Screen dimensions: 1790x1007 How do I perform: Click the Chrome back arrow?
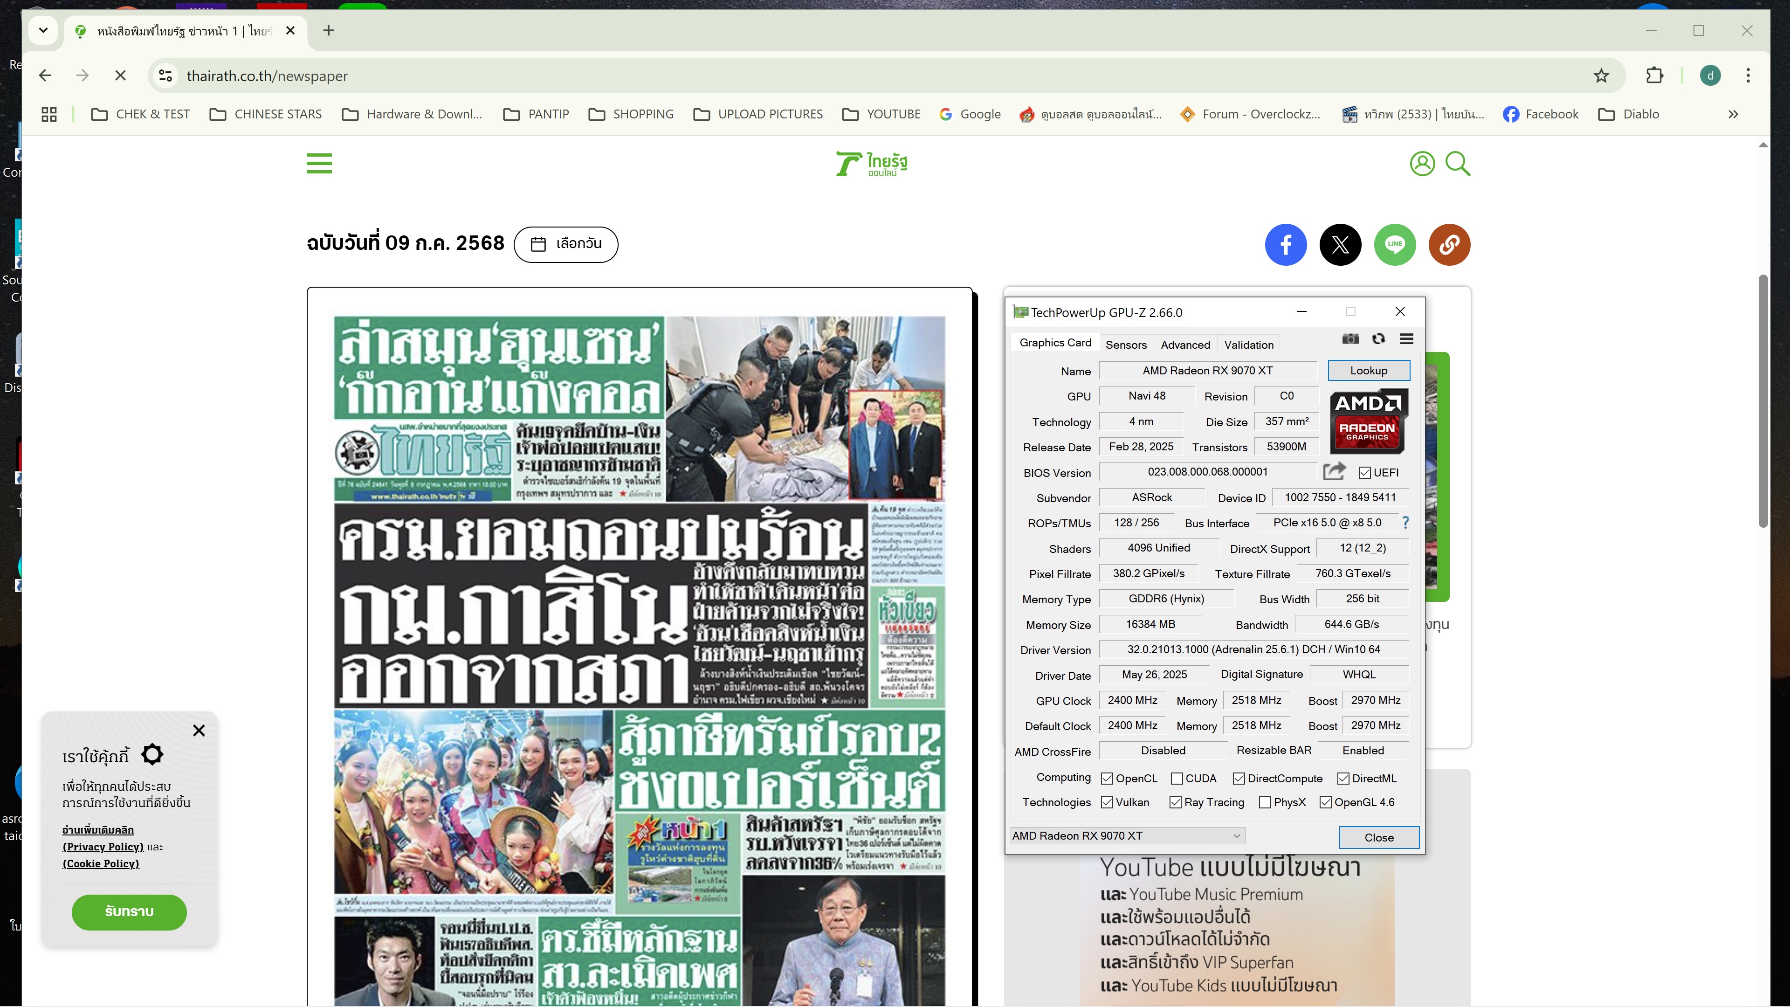[46, 76]
